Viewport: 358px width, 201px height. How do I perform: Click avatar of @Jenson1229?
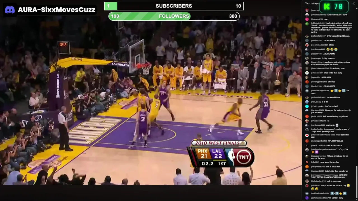tap(307, 73)
